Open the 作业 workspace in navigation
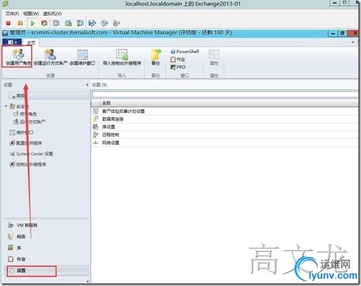The height and width of the screenshot is (286, 361). pyautogui.click(x=47, y=259)
